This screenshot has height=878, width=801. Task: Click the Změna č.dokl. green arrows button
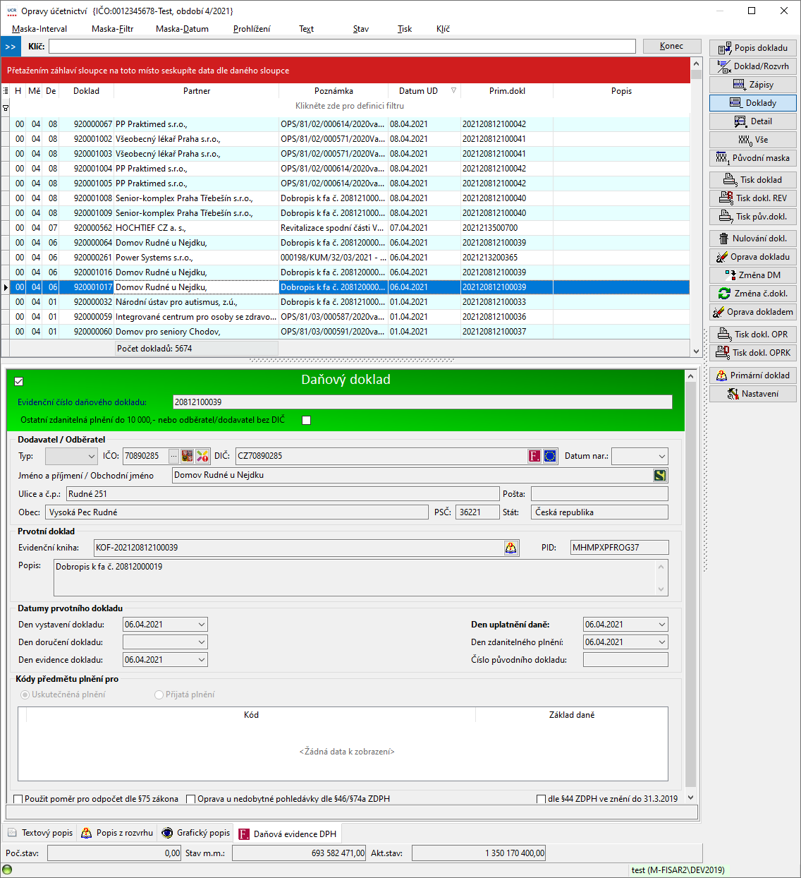coord(752,294)
